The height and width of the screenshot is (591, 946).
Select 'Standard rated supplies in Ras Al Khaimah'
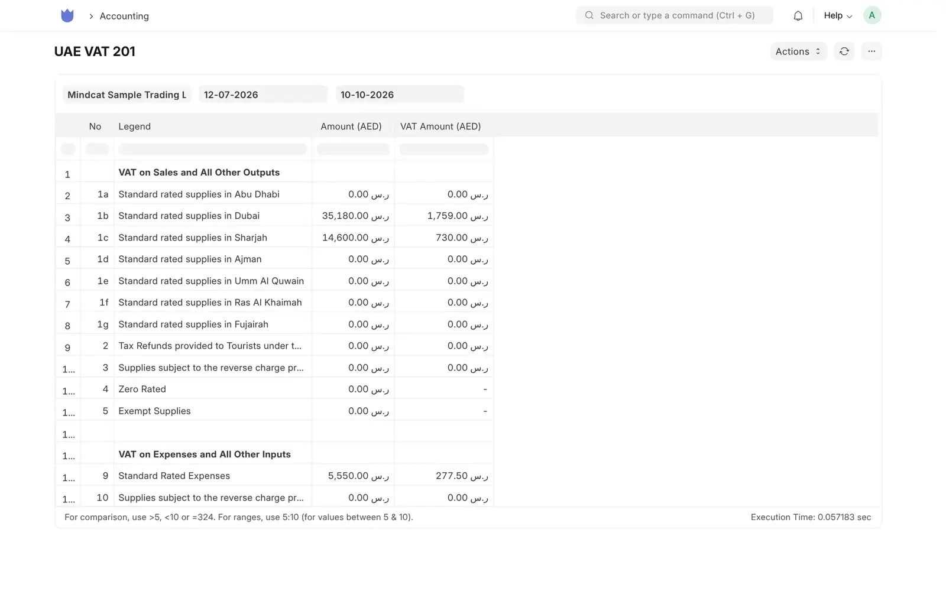[210, 303]
